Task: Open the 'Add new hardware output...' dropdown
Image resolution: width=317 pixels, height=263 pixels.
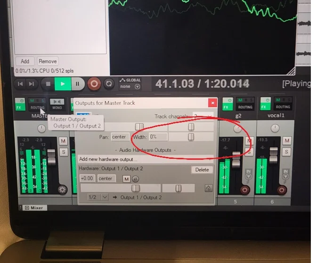Action: pos(146,159)
